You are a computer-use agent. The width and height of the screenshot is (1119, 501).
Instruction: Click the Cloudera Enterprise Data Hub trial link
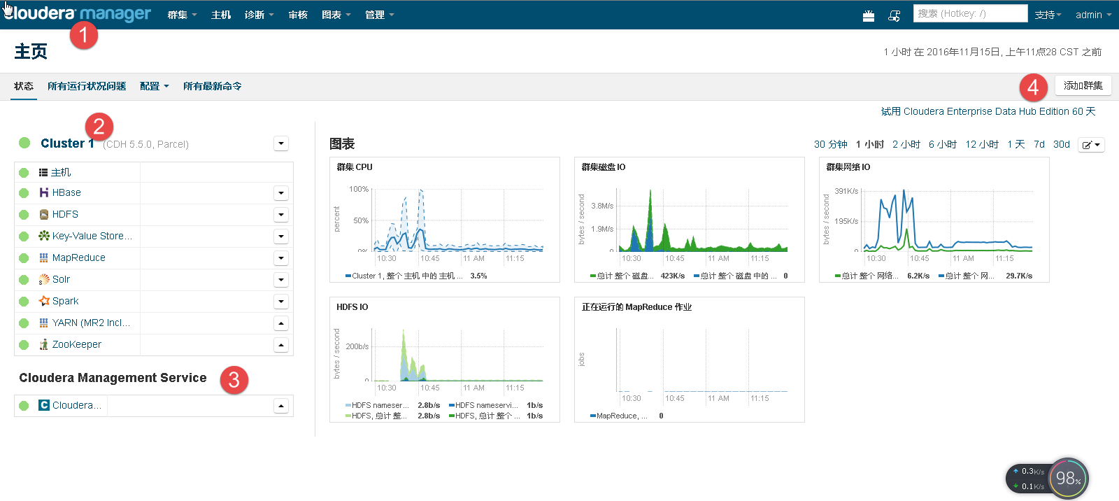(x=988, y=111)
